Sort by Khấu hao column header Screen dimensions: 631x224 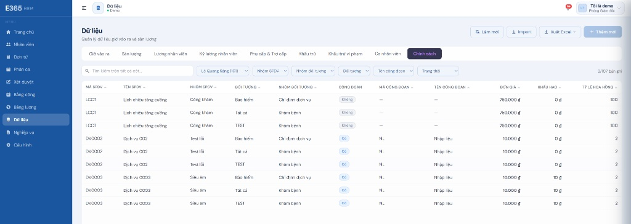pos(549,87)
